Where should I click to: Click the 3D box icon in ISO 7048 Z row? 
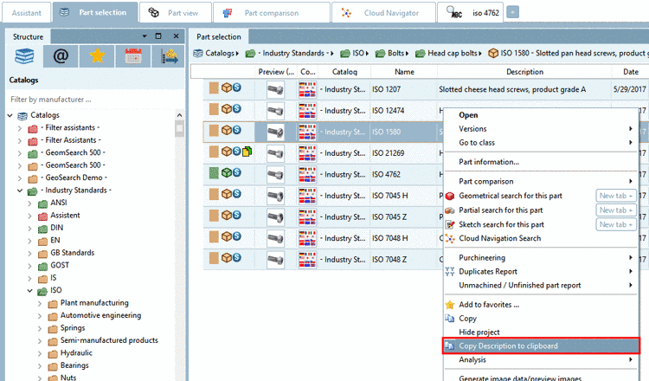(x=226, y=257)
